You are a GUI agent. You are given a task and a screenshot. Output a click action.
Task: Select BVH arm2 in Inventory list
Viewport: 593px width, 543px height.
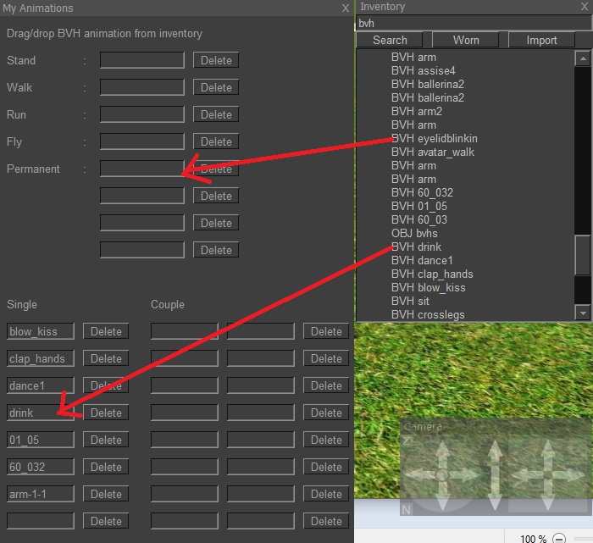[417, 112]
